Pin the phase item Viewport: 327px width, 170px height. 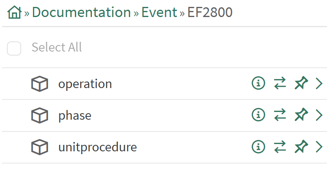coord(301,115)
